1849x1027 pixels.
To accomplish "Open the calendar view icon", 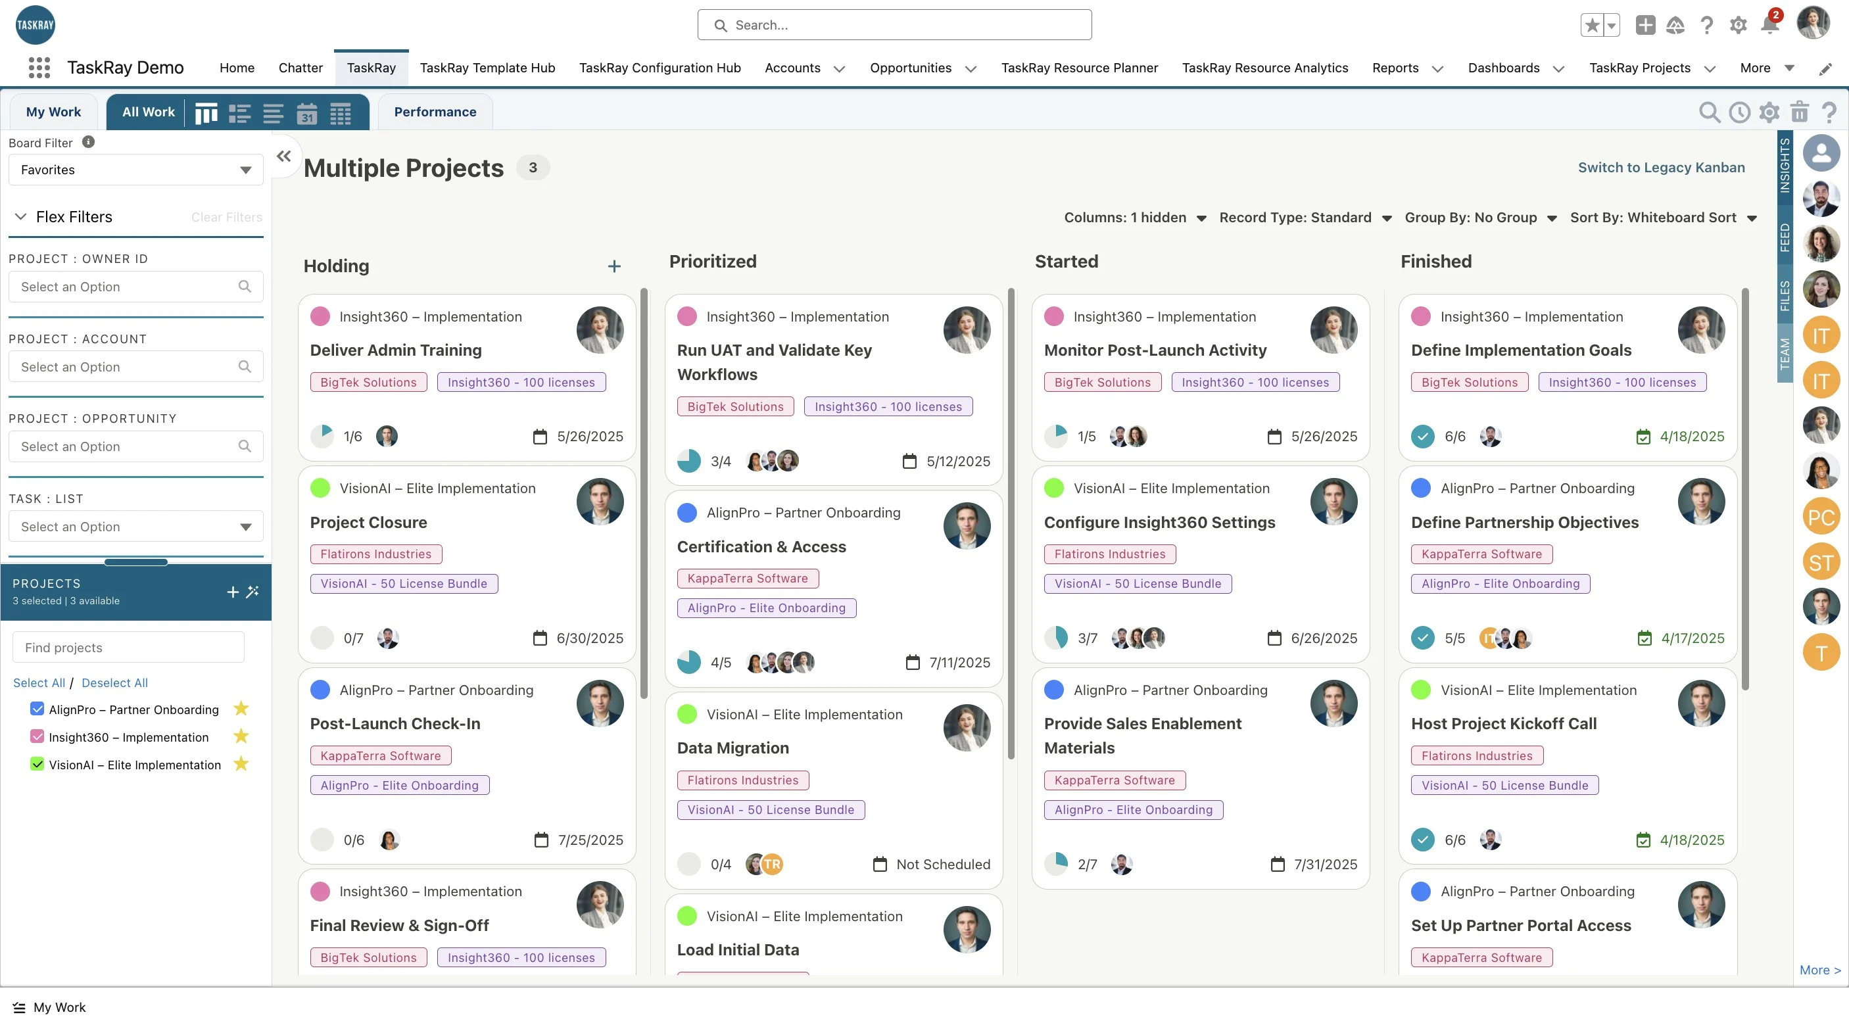I will pyautogui.click(x=307, y=112).
